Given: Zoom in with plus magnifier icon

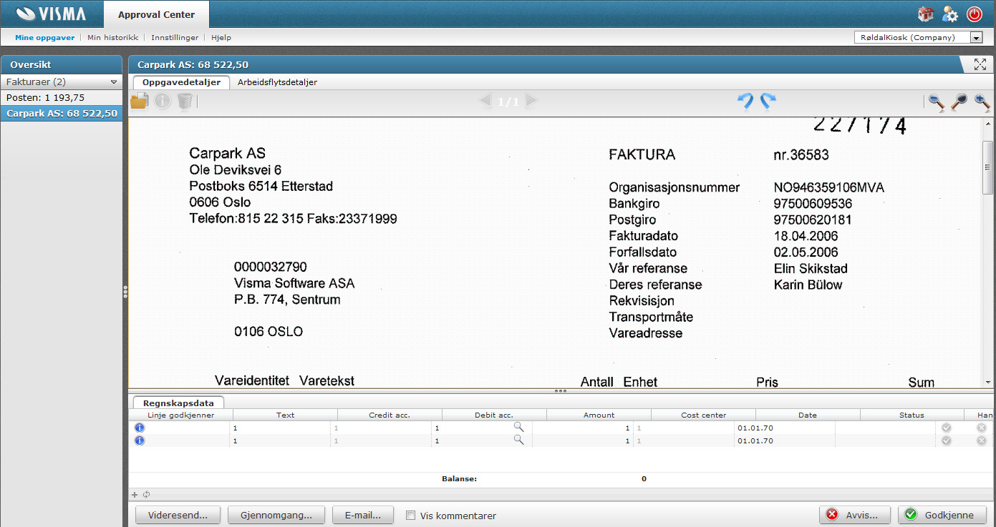Looking at the screenshot, I should [x=982, y=102].
